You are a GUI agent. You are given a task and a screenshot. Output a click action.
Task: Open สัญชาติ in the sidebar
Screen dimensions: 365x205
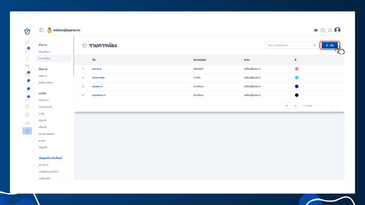coord(42,120)
